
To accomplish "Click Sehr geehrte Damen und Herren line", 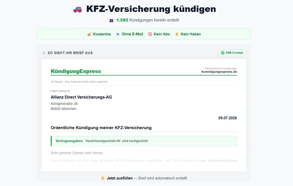I will coord(77,153).
